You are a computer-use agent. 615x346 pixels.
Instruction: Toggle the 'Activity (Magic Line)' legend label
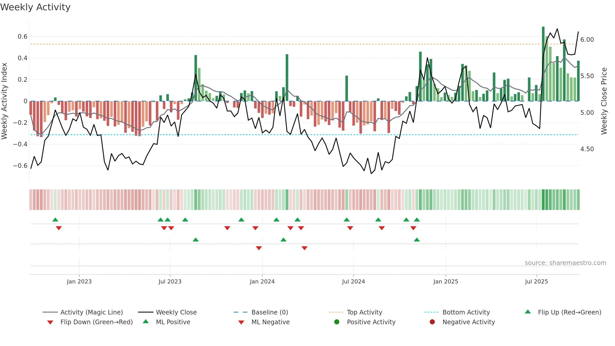(x=92, y=312)
